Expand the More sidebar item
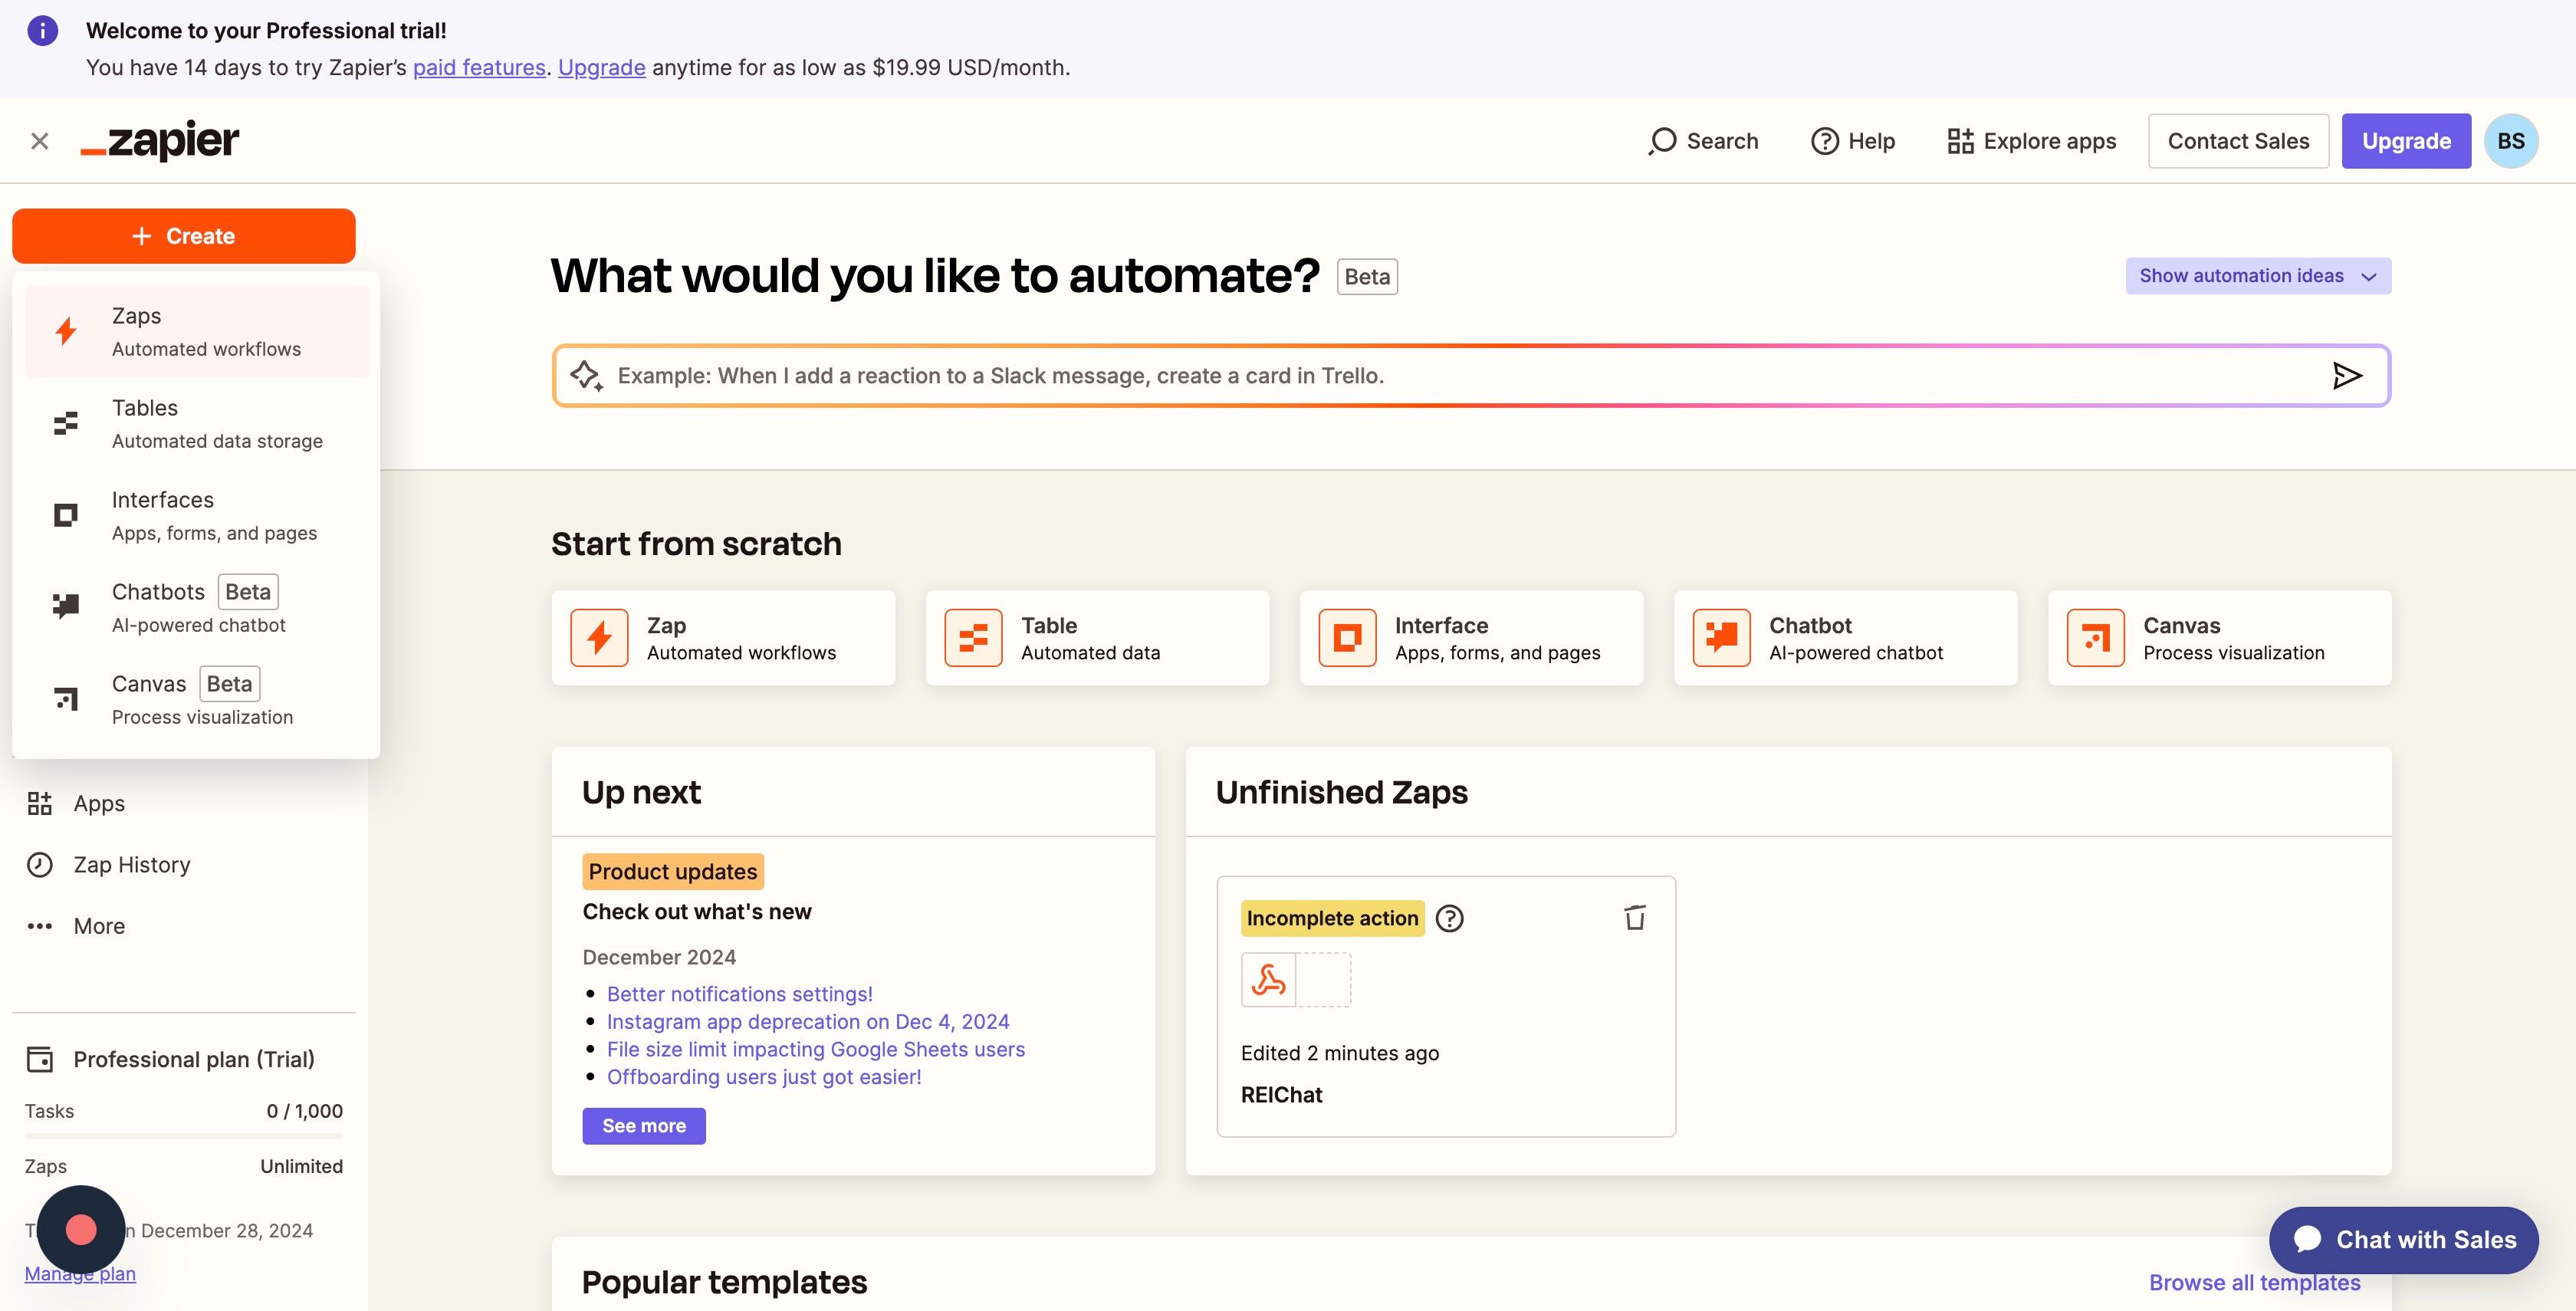This screenshot has width=2576, height=1311. 99,926
